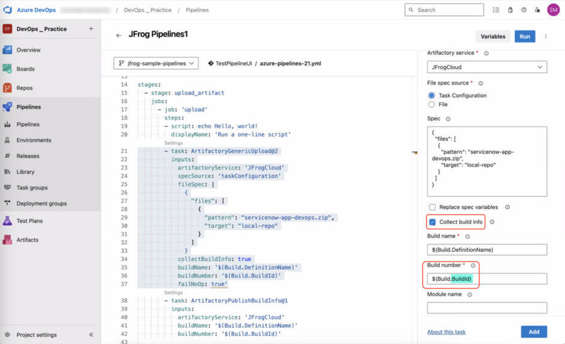Click the TestPipelineUI repository path text
565x344 pixels.
[x=234, y=64]
